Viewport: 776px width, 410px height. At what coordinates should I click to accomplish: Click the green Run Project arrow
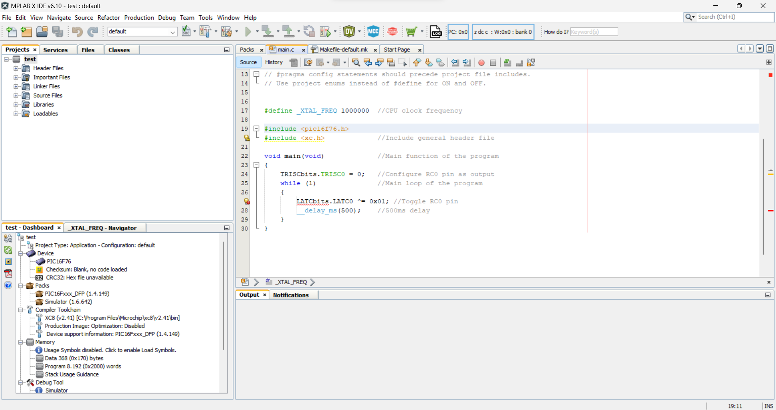point(248,31)
